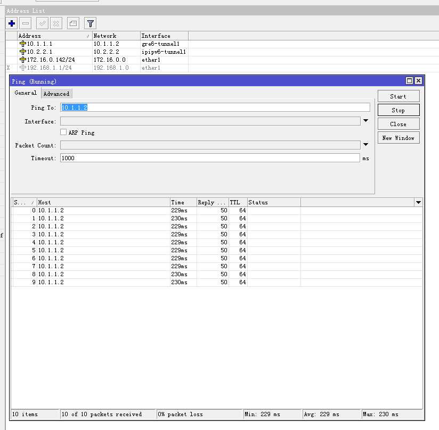The width and height of the screenshot is (439, 430).
Task: Click the Address List window title bar
Action: (222, 11)
